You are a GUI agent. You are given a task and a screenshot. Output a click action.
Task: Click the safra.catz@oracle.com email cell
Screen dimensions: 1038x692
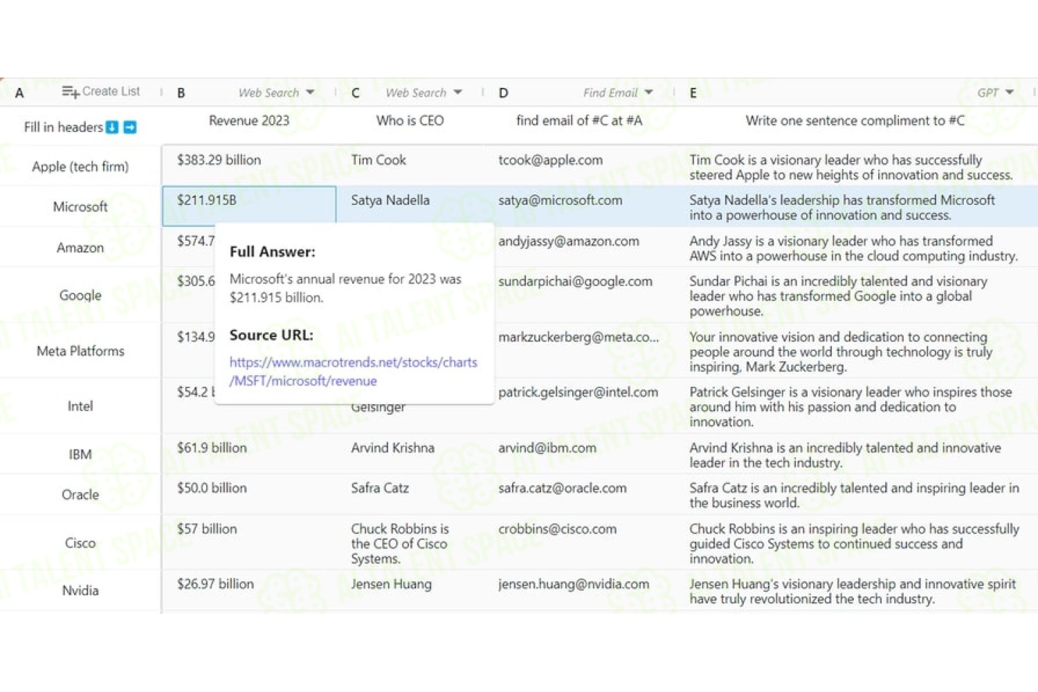tap(579, 494)
